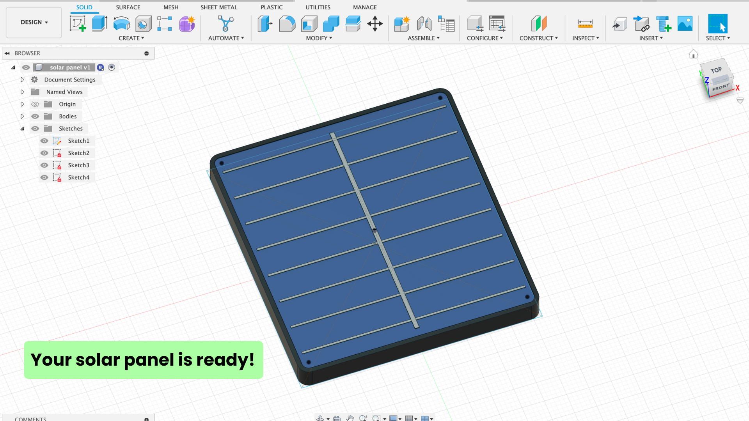Select the Joint tool
This screenshot has width=749, height=421.
coord(424,24)
